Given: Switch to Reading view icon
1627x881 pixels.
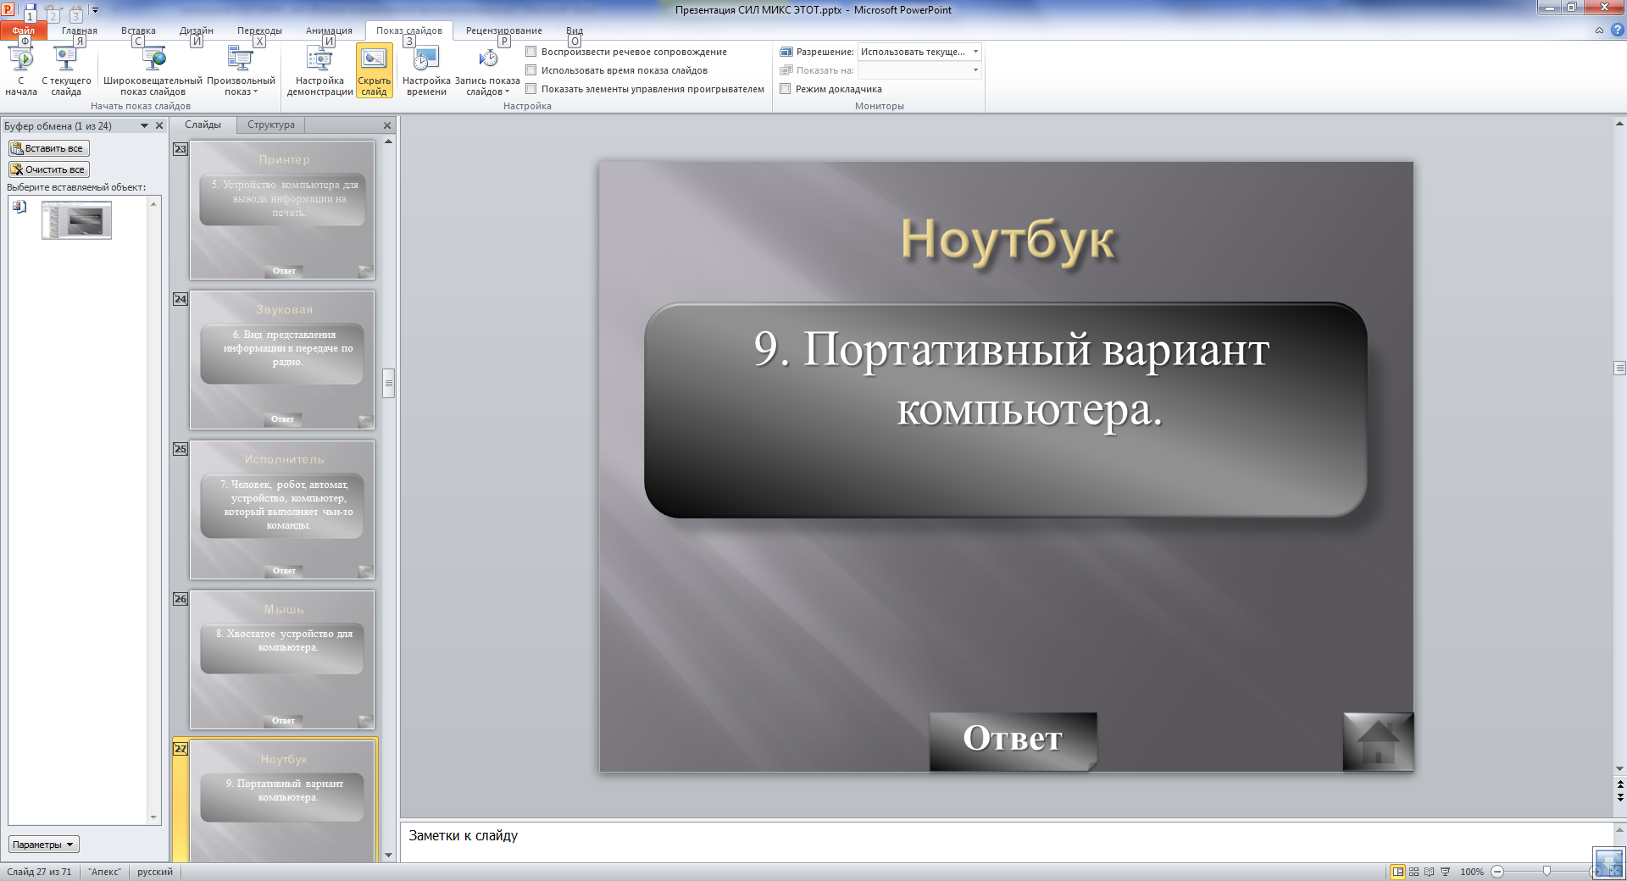Looking at the screenshot, I should [1430, 872].
